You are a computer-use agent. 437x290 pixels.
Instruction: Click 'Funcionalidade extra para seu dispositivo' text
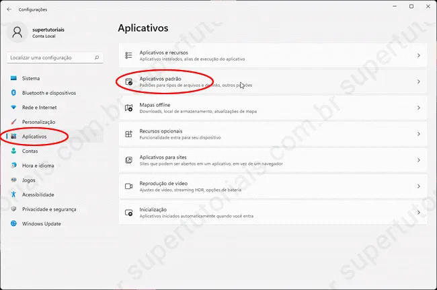(180, 138)
